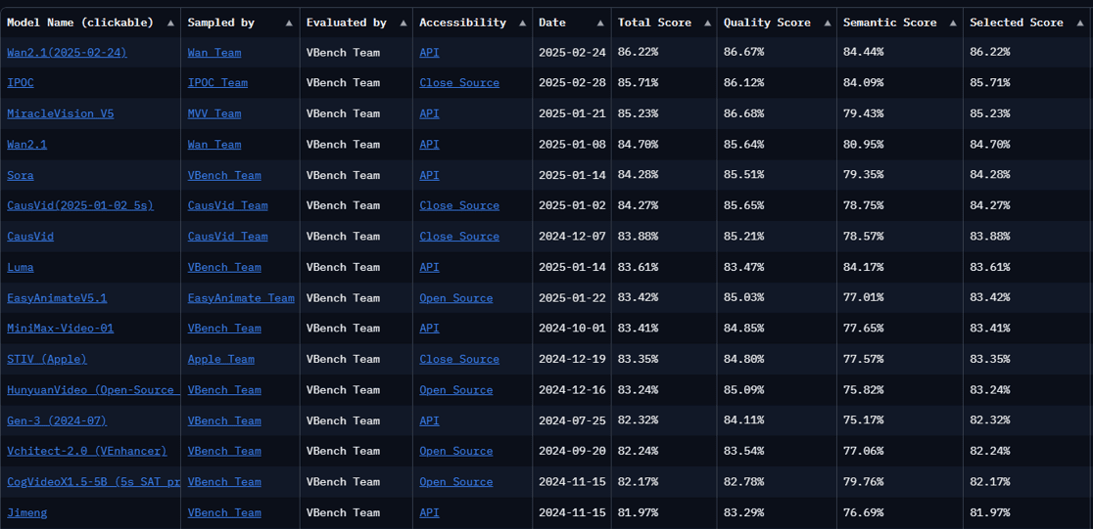Image resolution: width=1093 pixels, height=529 pixels.
Task: Click the Total Score column header text
Action: 654,22
